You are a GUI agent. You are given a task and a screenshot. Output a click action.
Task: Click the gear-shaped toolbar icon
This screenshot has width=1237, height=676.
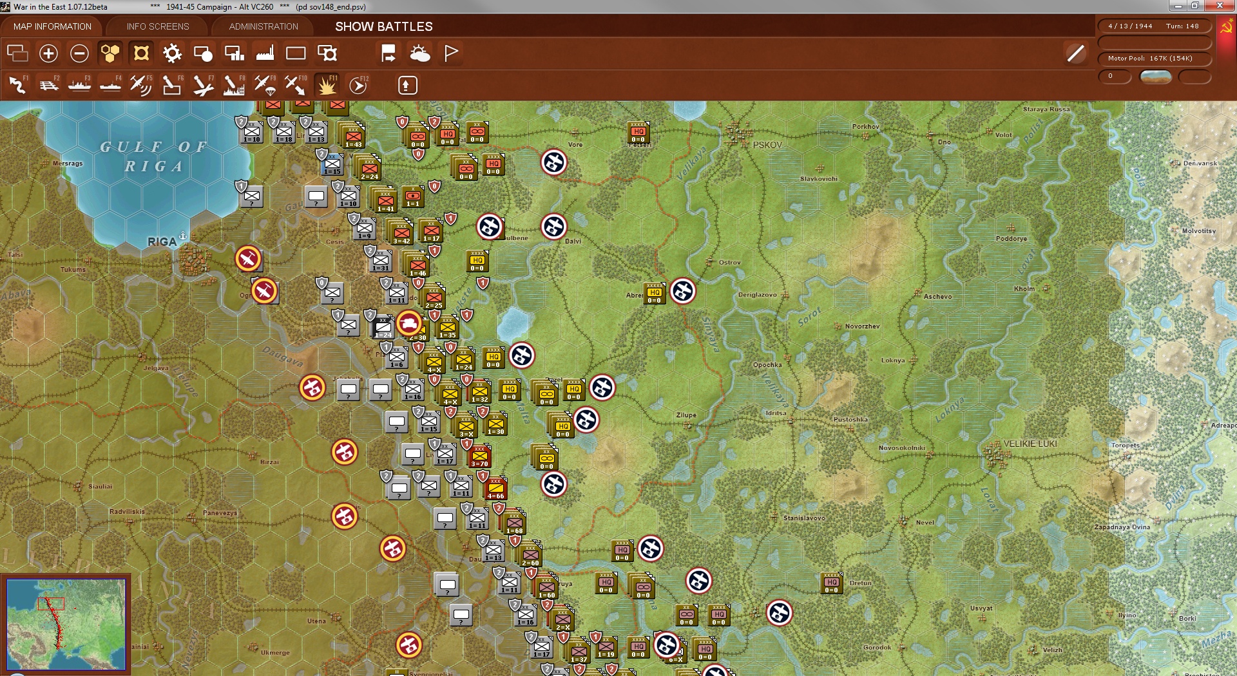(x=172, y=53)
